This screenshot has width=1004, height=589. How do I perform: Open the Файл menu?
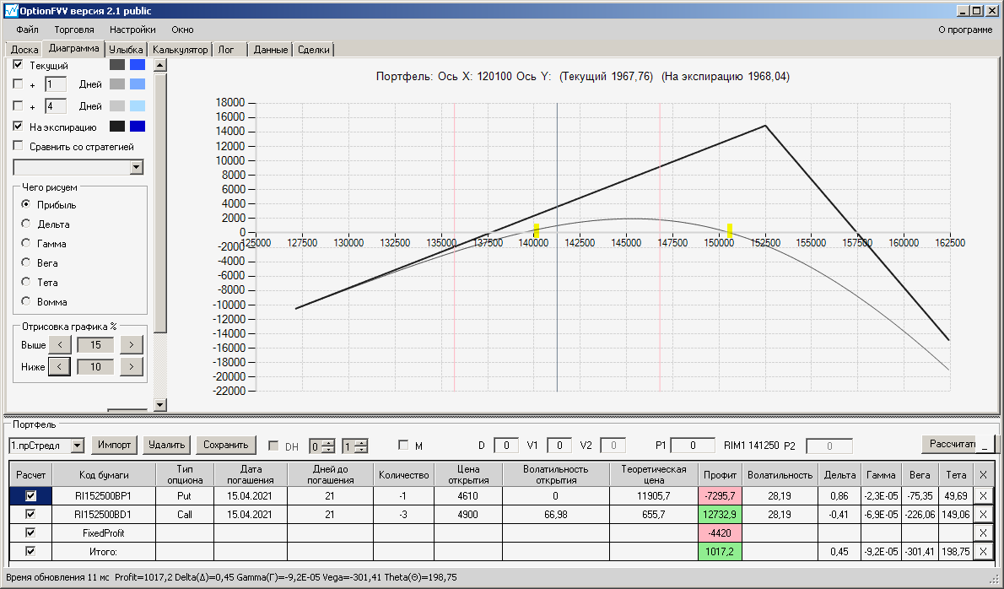28,30
